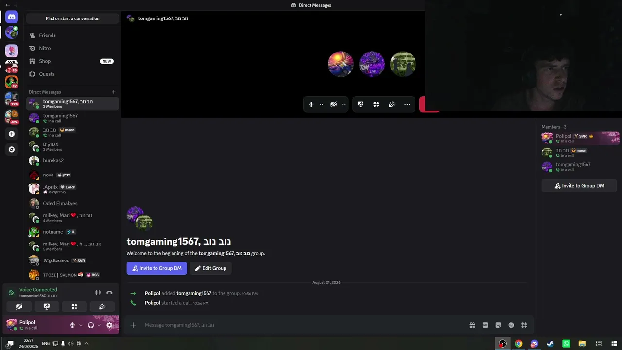Open the Nitro page
Viewport: 622px width, 350px height.
(x=72, y=48)
